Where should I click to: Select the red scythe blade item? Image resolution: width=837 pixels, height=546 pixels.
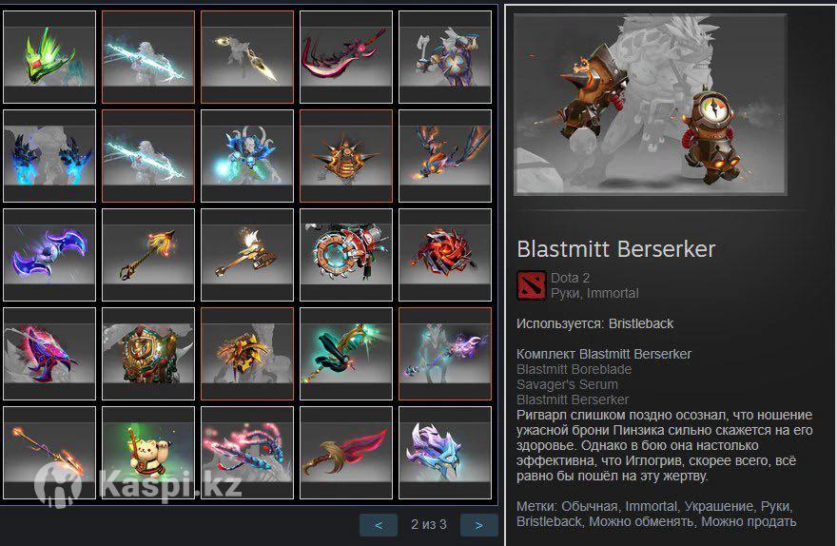click(346, 57)
